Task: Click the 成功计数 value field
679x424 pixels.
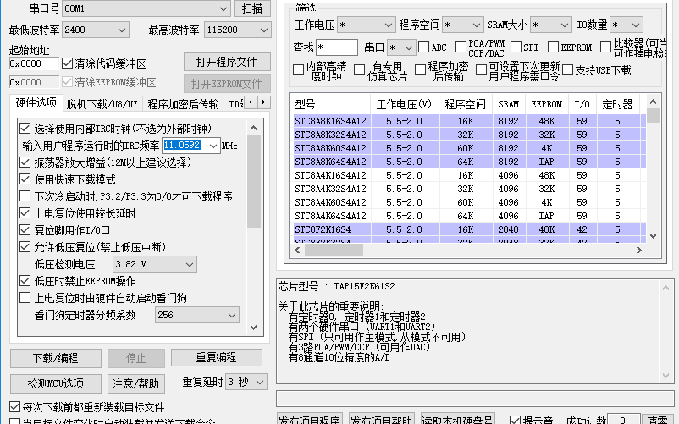Action: [x=623, y=420]
